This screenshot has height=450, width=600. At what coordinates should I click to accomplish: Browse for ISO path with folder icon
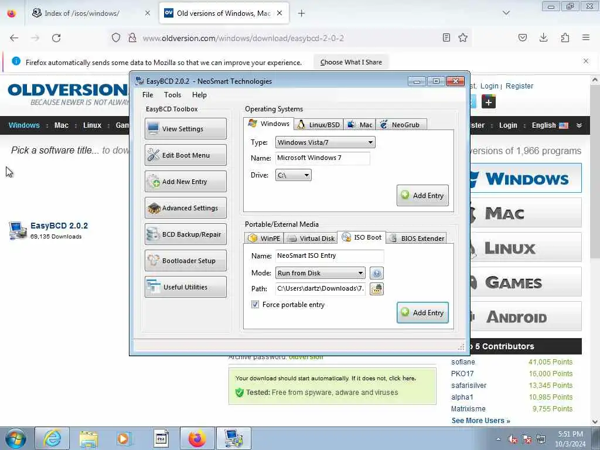[377, 289]
